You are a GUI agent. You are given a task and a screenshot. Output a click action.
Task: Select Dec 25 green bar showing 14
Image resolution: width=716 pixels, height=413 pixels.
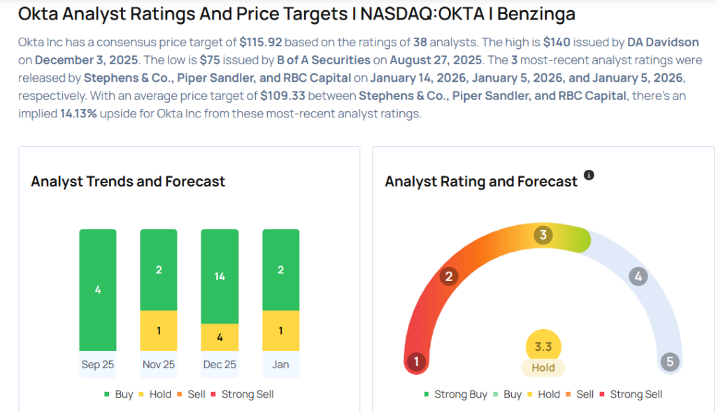220,276
